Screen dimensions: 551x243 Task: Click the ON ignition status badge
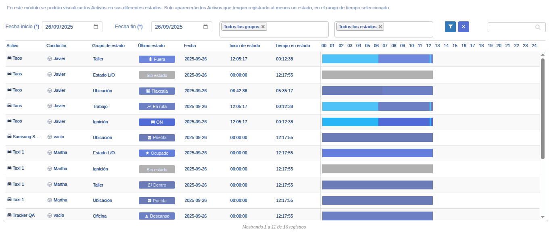(x=157, y=122)
